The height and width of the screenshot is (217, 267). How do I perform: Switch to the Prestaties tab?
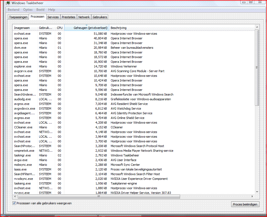click(68, 17)
